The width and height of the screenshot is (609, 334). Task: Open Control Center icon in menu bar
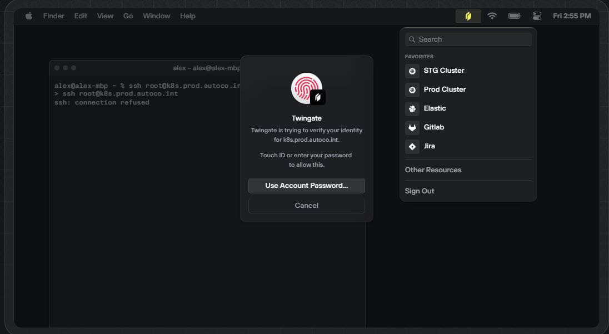[537, 16]
